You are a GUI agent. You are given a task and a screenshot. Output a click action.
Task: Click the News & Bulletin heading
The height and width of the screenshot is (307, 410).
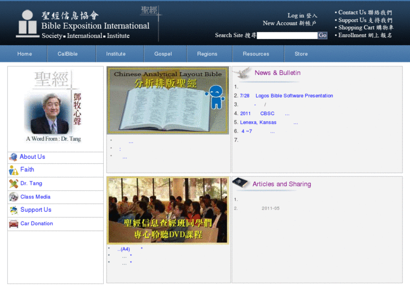coord(277,73)
